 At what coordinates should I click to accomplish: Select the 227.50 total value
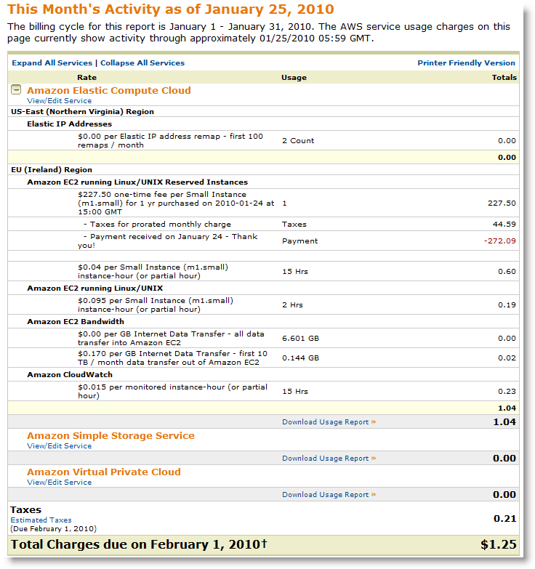pyautogui.click(x=502, y=203)
